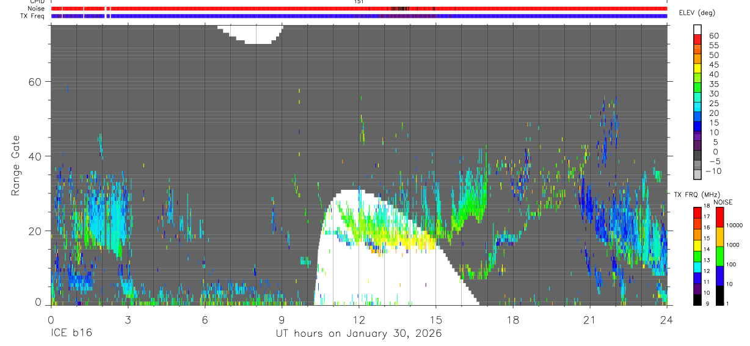750x346 pixels.
Task: Click the x-axis tick label 24
Action: coord(666,319)
